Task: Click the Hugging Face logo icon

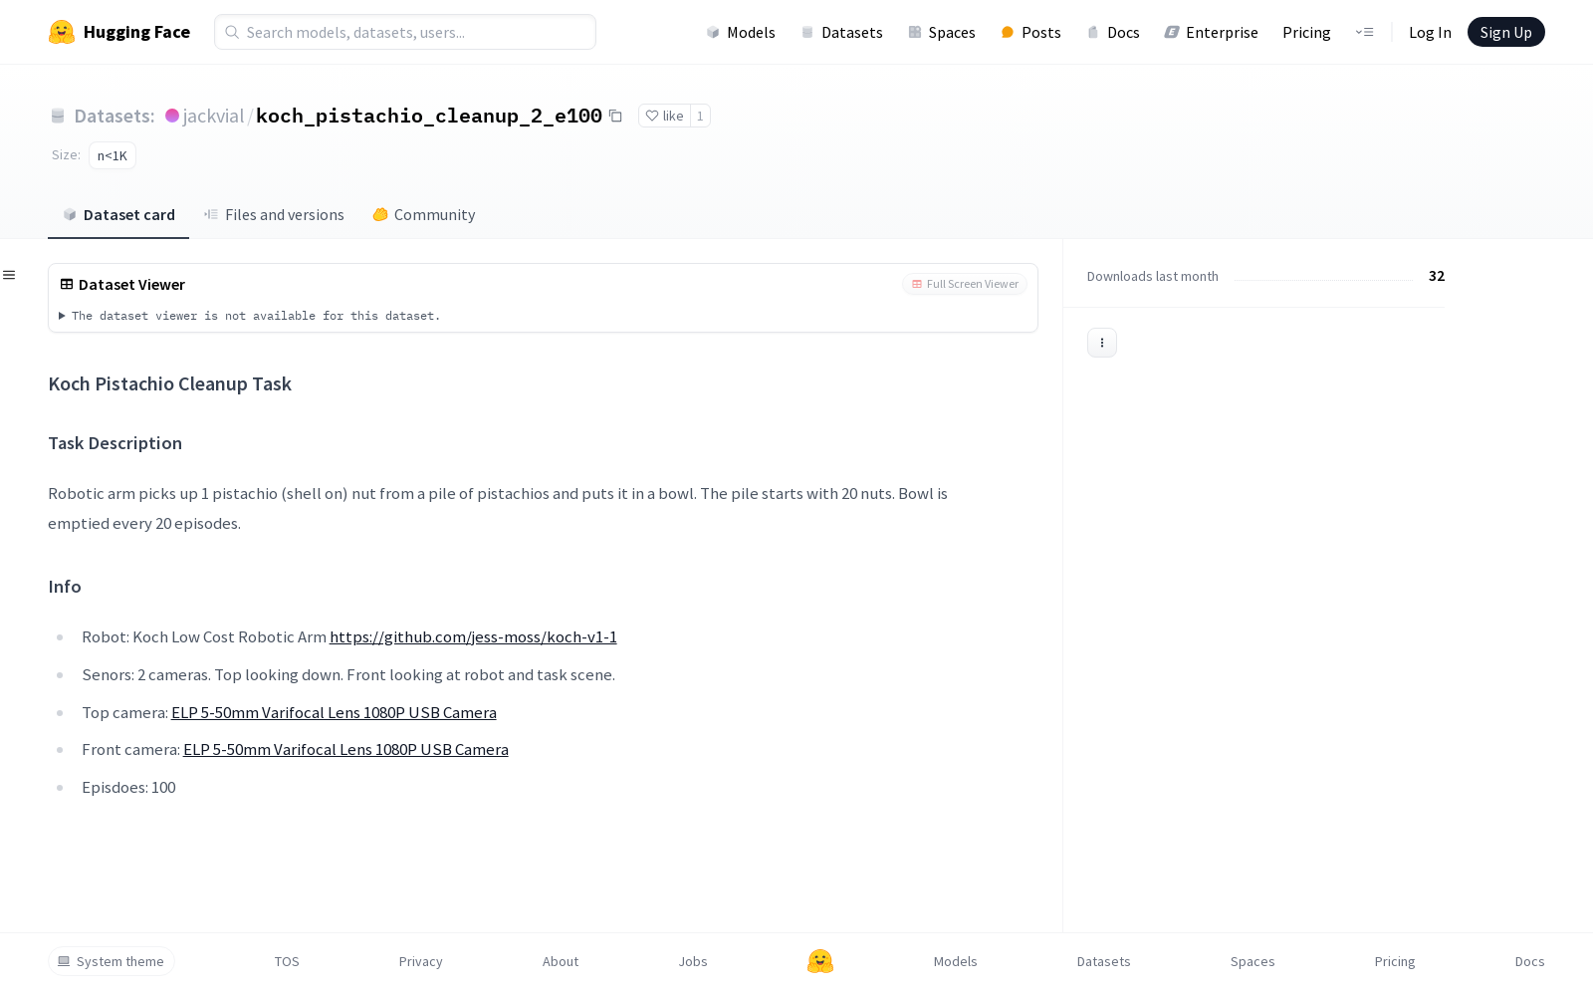Action: point(62,32)
